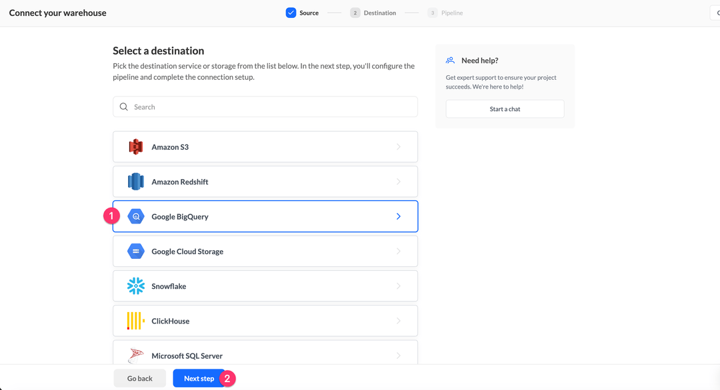Click the Next step button

198,378
